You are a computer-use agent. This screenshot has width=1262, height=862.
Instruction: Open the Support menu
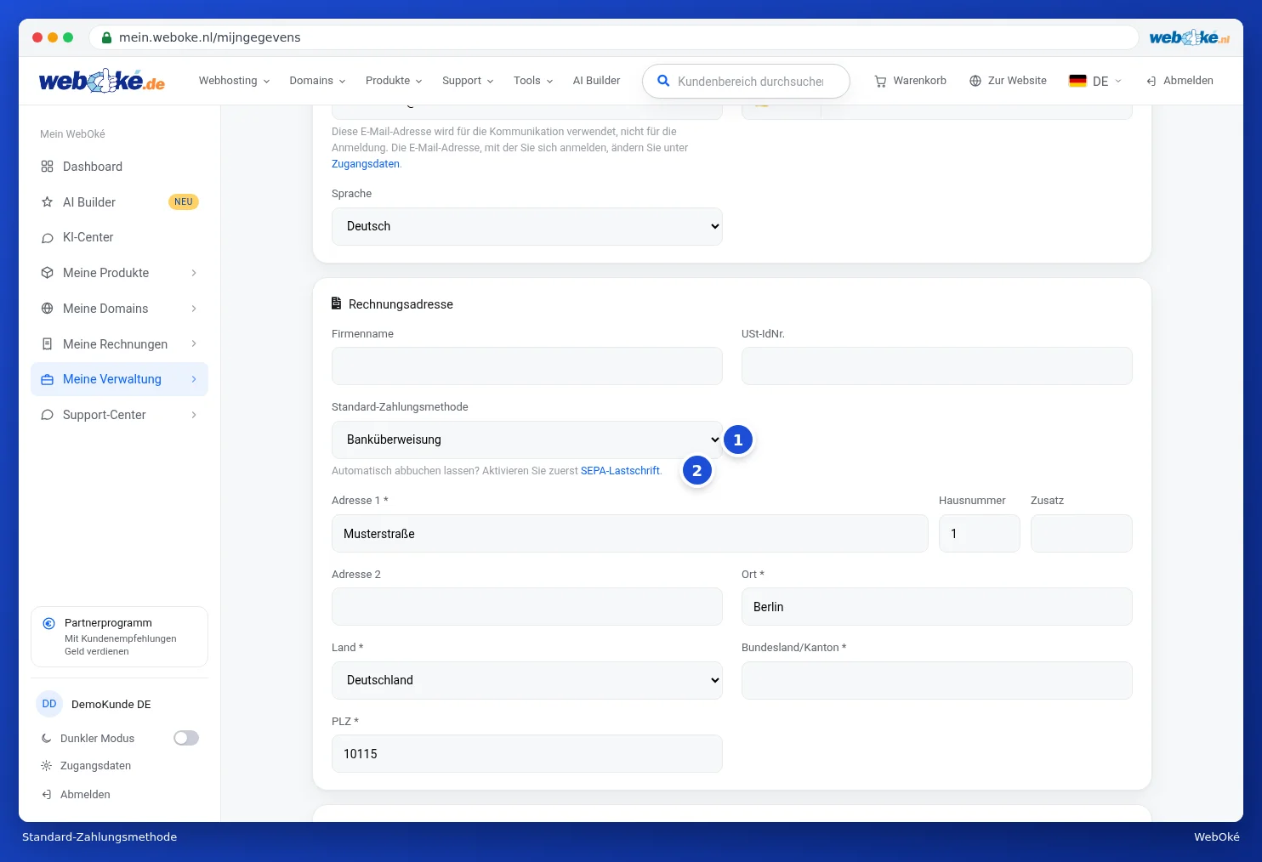(x=468, y=81)
